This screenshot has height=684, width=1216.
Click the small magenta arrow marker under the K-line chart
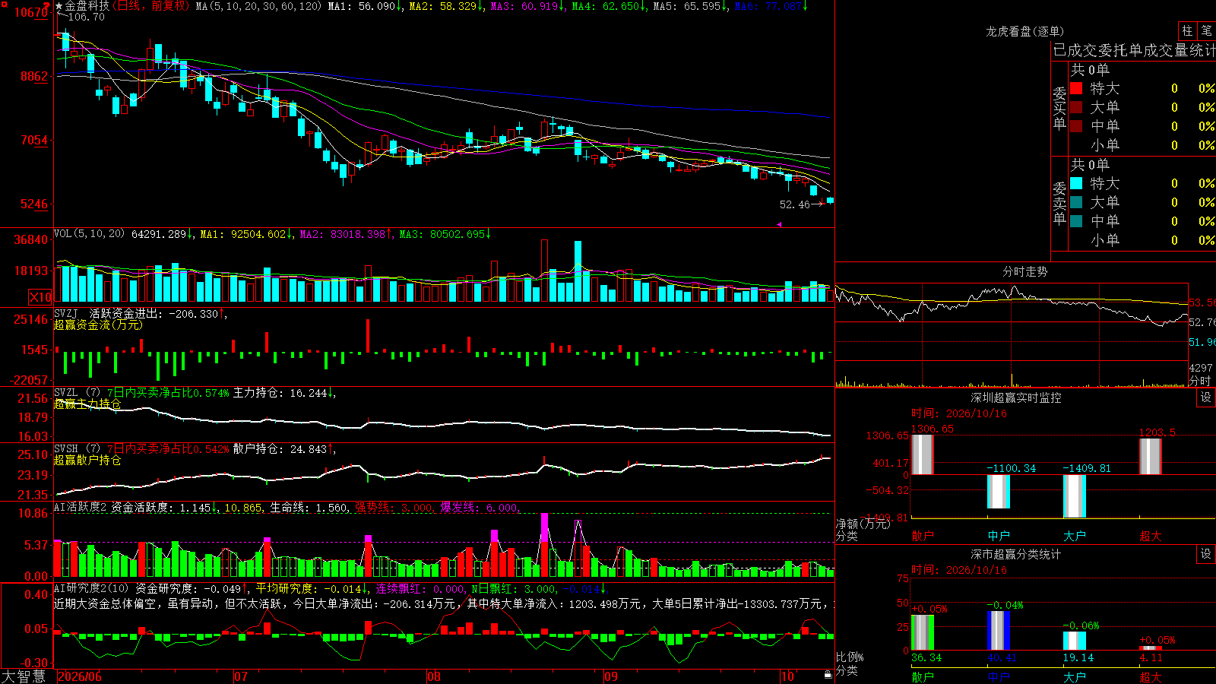click(778, 224)
